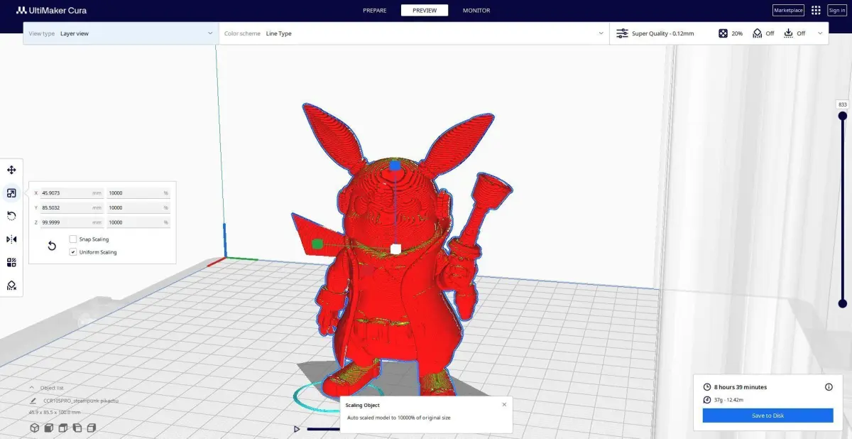This screenshot has width=852, height=439.
Task: Enable Snap Scaling checkbox
Action: point(73,239)
